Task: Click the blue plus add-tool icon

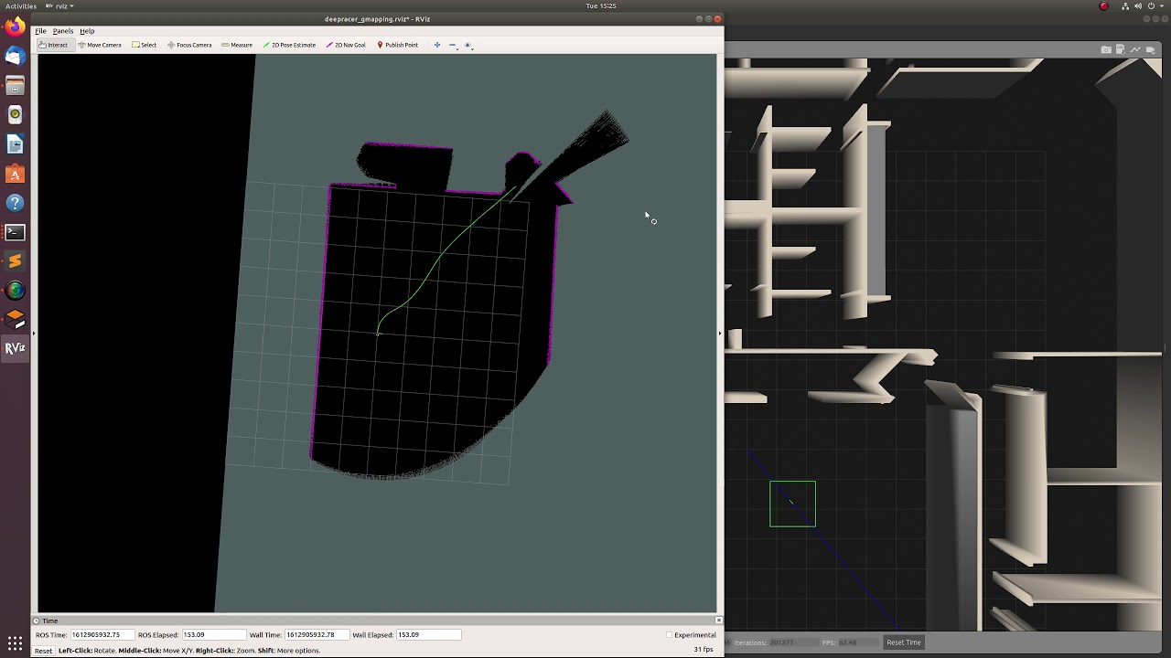Action: (x=436, y=45)
